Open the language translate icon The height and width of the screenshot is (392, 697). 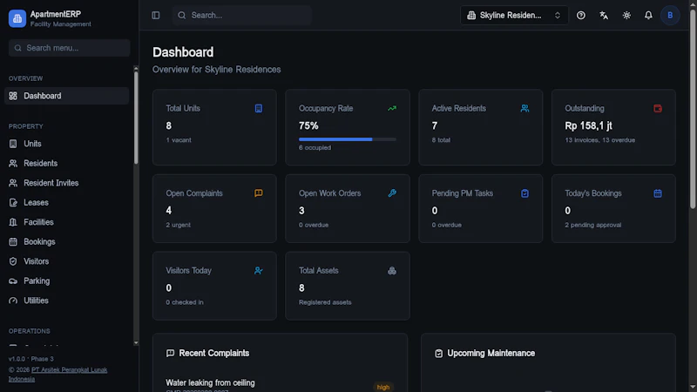click(604, 15)
